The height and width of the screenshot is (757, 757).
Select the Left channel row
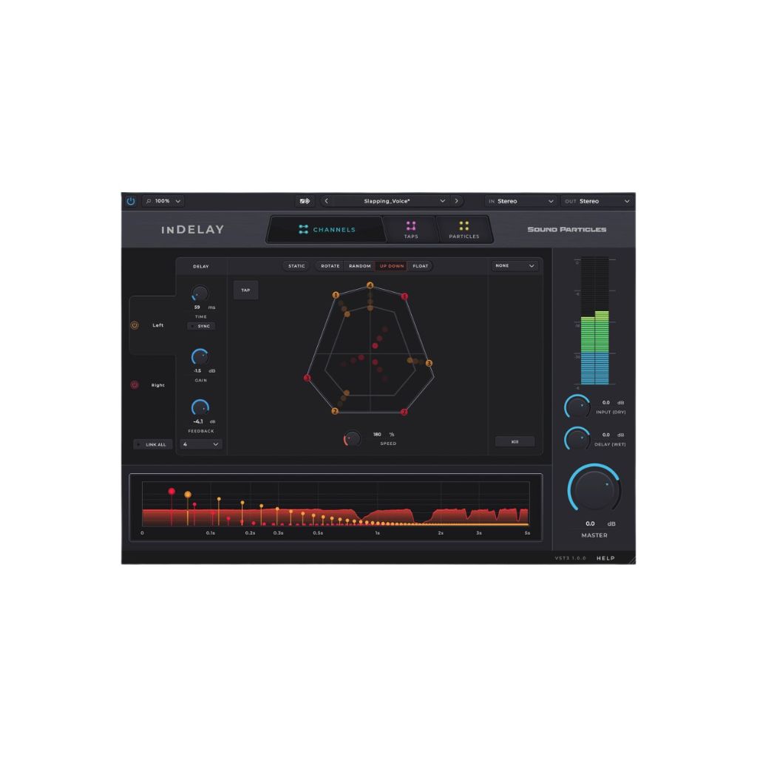[152, 325]
